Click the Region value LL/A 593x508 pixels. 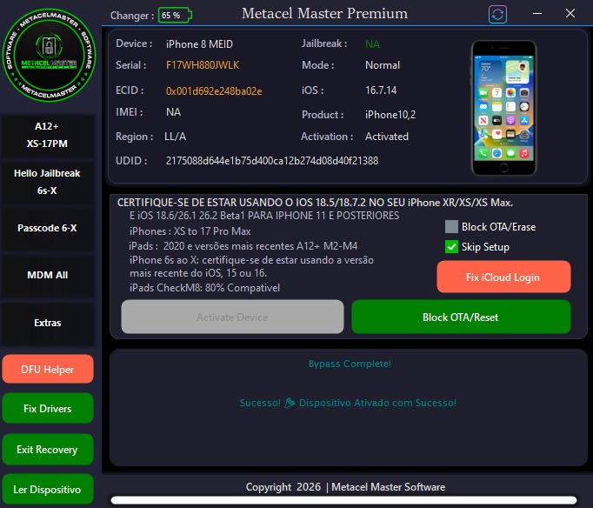tap(175, 137)
